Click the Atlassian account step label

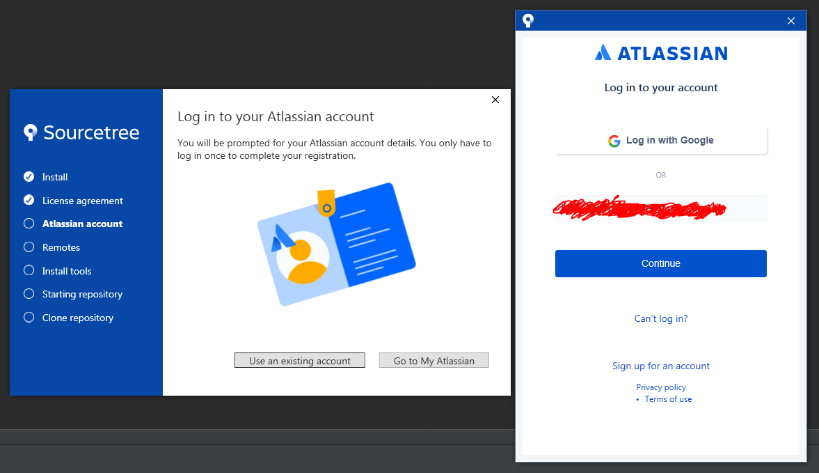coord(83,224)
